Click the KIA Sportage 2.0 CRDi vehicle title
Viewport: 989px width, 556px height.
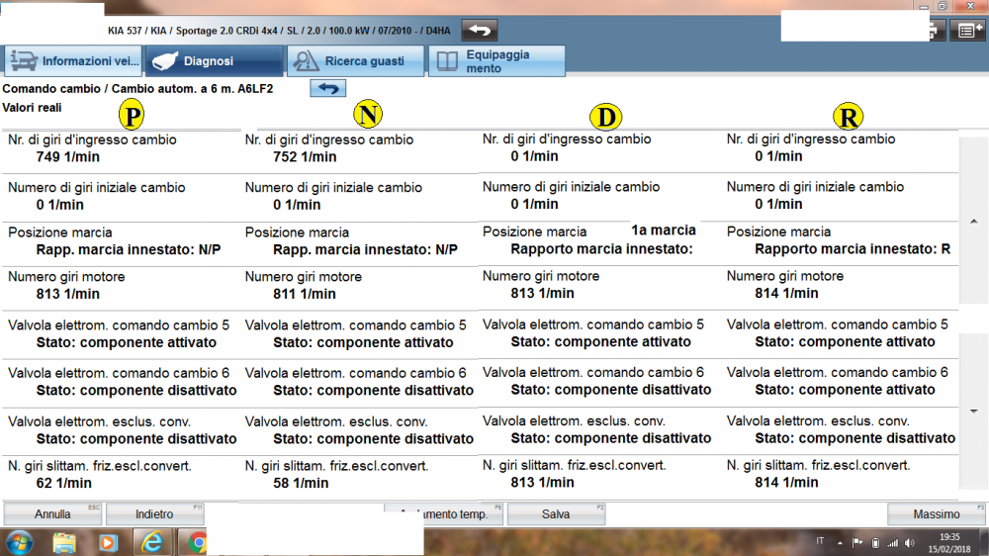(x=279, y=31)
